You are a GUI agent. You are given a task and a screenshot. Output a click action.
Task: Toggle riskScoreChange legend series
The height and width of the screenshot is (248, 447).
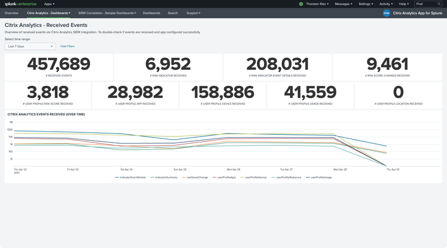point(195,177)
